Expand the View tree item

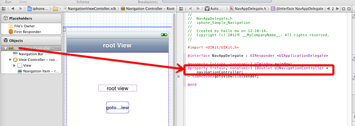tap(14, 65)
